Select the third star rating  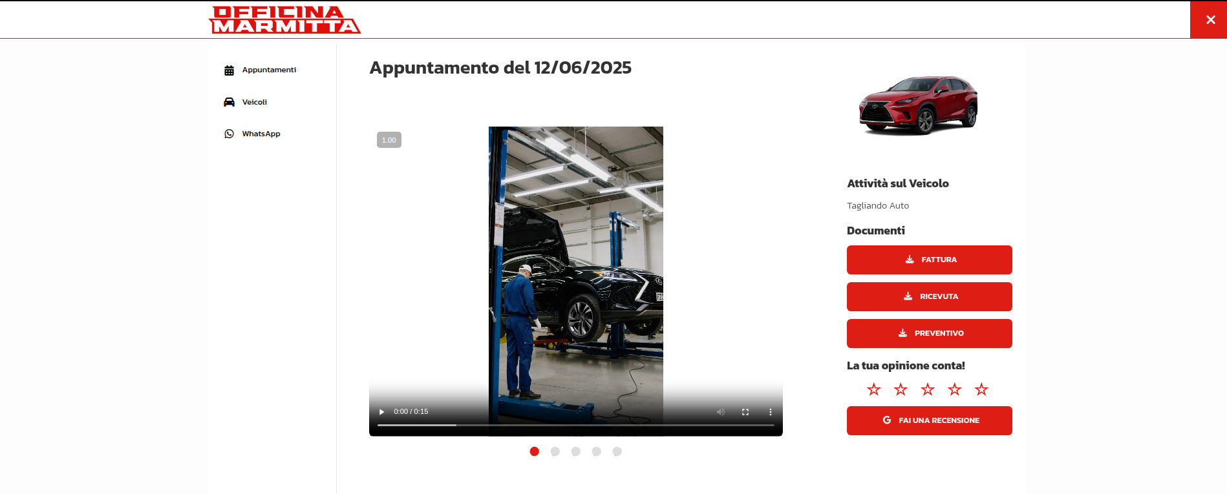click(928, 389)
